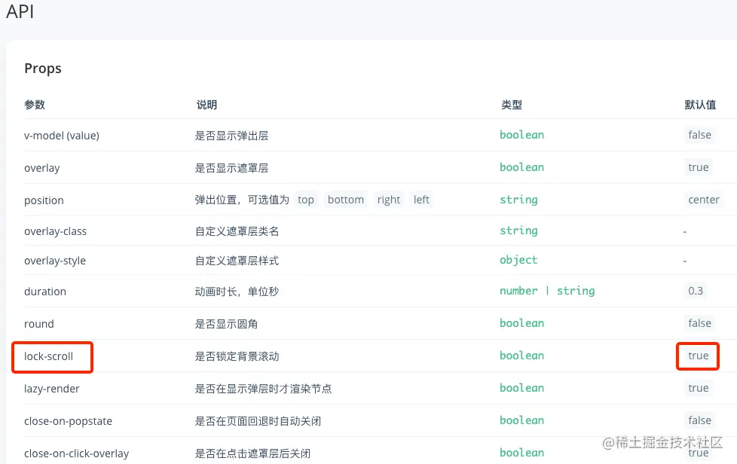Click the description 是否在显示弹层时才渲染节点
This screenshot has height=464, width=737.
[x=263, y=389]
